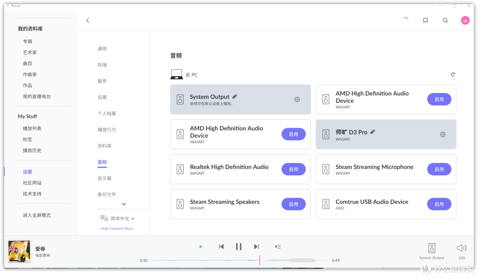
Task: Open 我的直播电台 in the sidebar
Action: [x=37, y=97]
